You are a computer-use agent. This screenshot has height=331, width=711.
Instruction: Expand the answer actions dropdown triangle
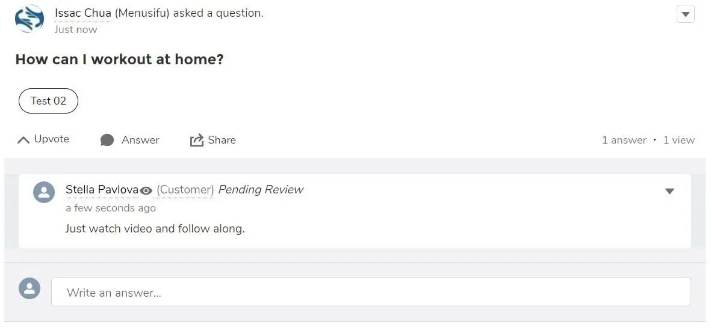pyautogui.click(x=669, y=191)
